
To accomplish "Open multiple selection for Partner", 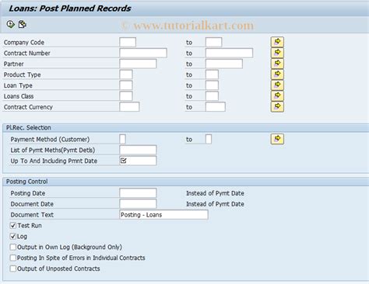I will [277, 64].
